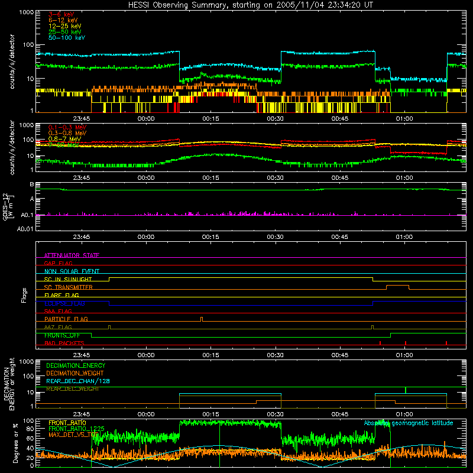Viewport: 473px width, 473px height.
Task: Select the 'A0.1' tick label on GOES axis
Action: [x=27, y=215]
